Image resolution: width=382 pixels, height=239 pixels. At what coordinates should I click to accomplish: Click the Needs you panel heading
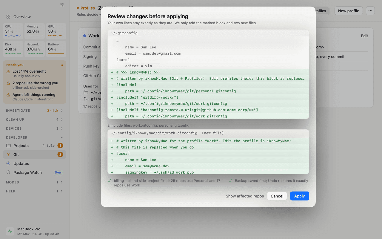15,65
